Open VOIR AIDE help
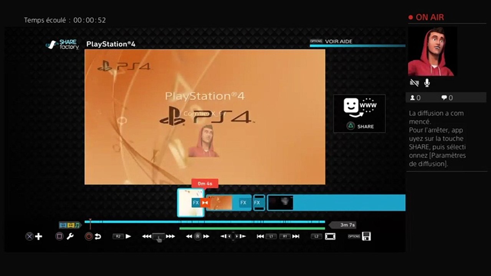 [339, 41]
